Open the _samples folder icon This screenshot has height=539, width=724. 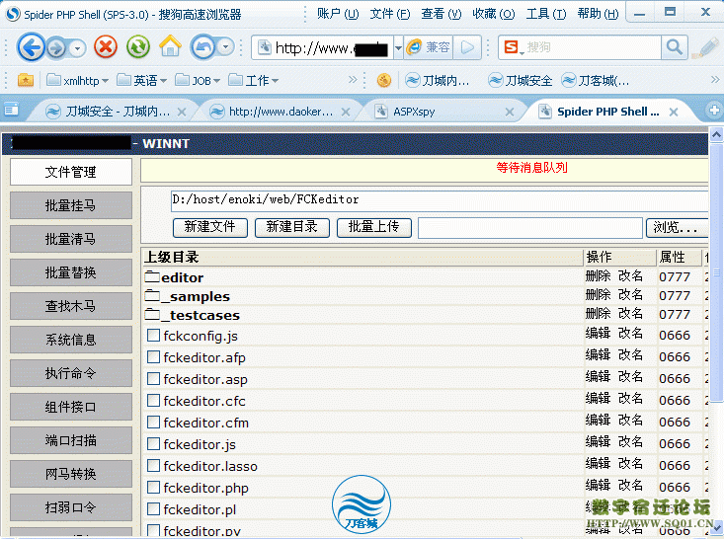point(152,296)
